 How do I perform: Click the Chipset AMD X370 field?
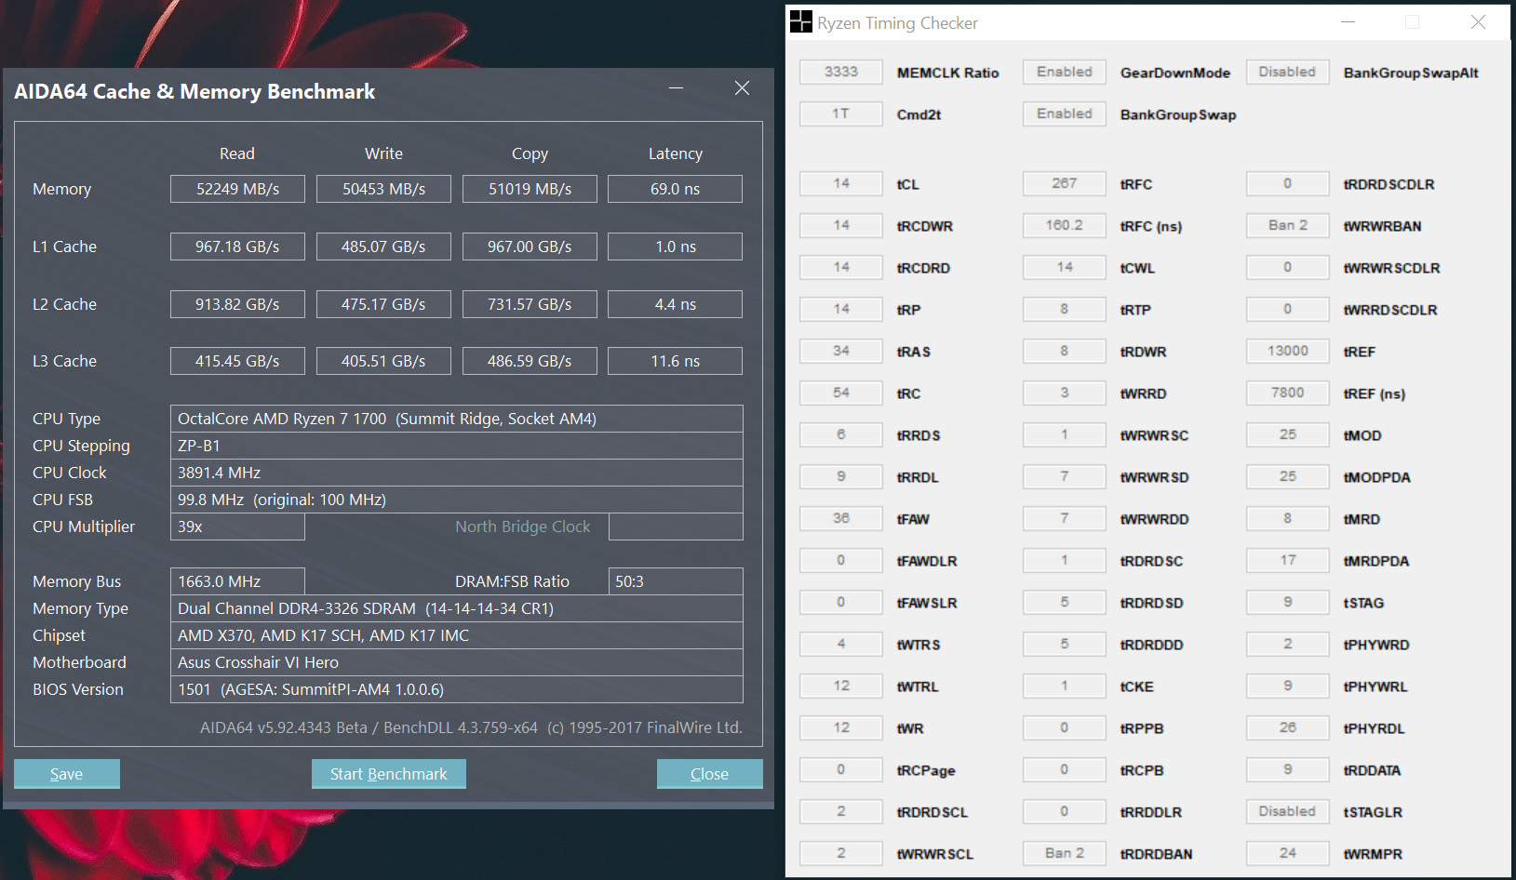click(457, 635)
